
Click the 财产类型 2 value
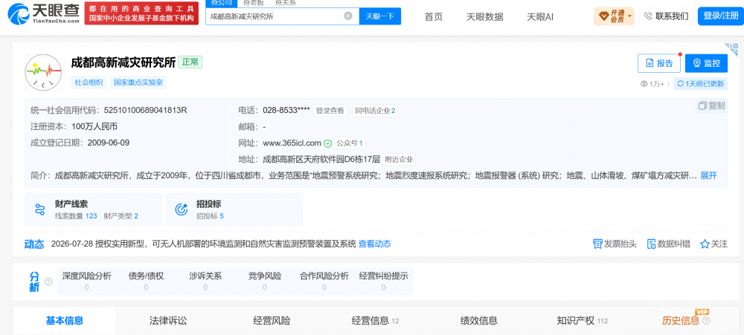click(135, 216)
